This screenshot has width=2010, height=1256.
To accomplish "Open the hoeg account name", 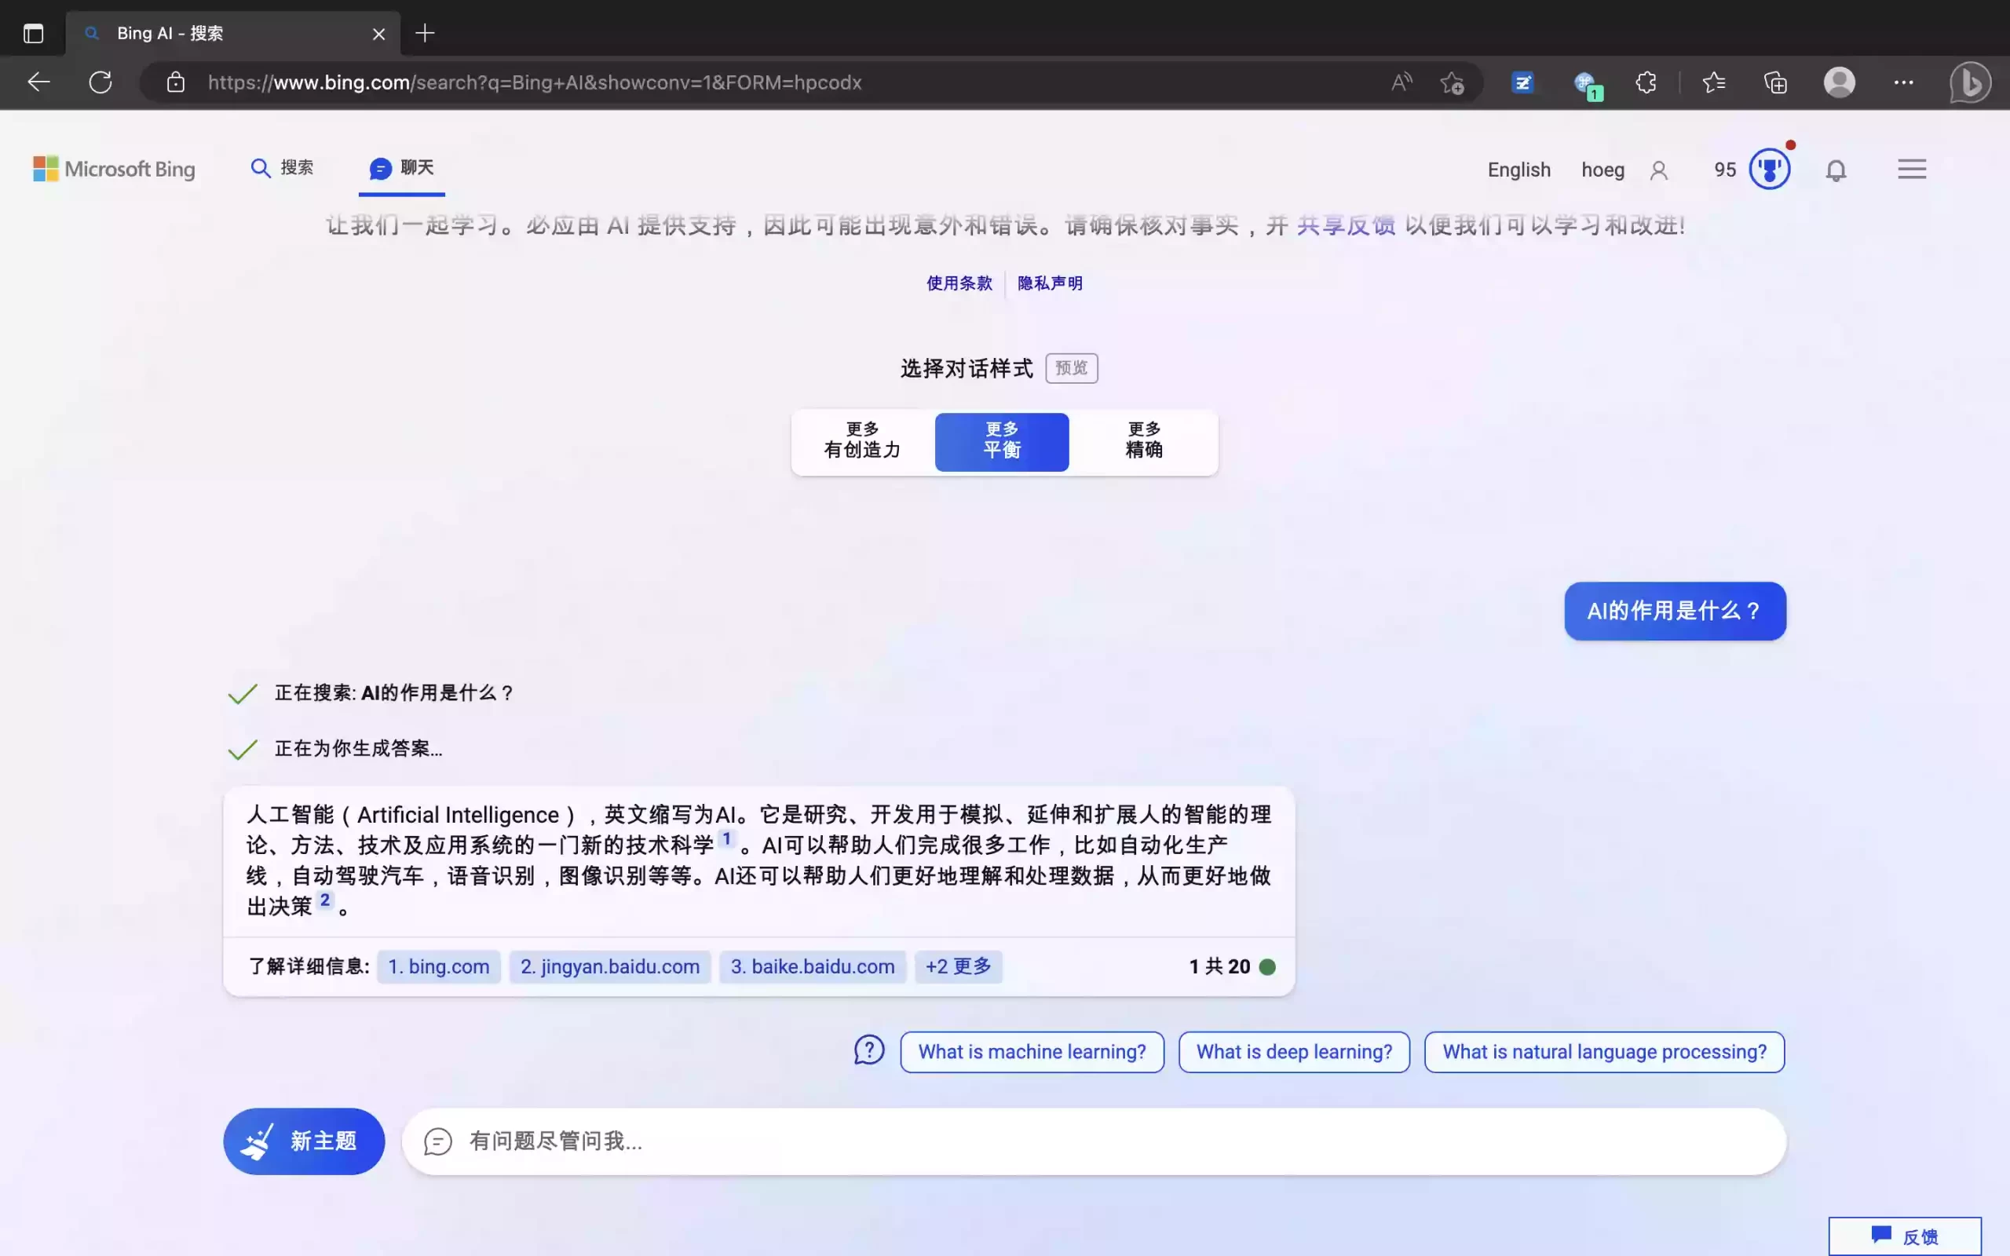I will click(1603, 170).
